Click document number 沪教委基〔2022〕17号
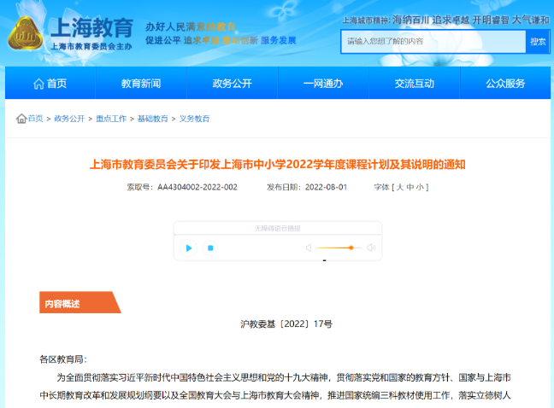 [x=286, y=323]
